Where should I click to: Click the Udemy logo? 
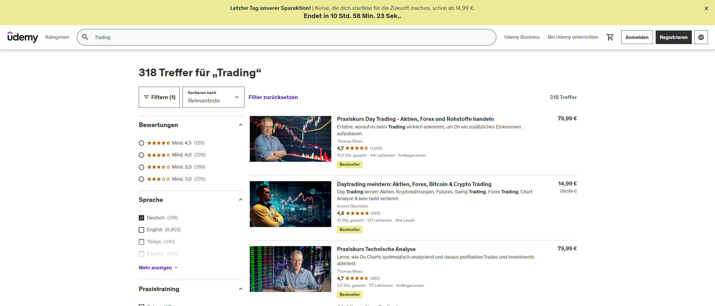pyautogui.click(x=23, y=37)
